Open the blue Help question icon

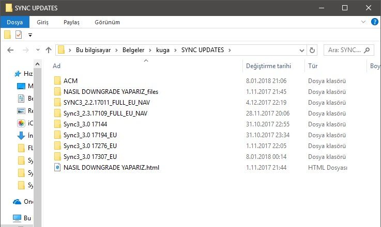[375, 22]
